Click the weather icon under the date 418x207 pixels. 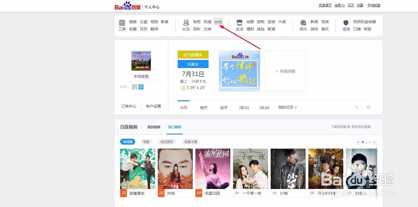tap(183, 88)
